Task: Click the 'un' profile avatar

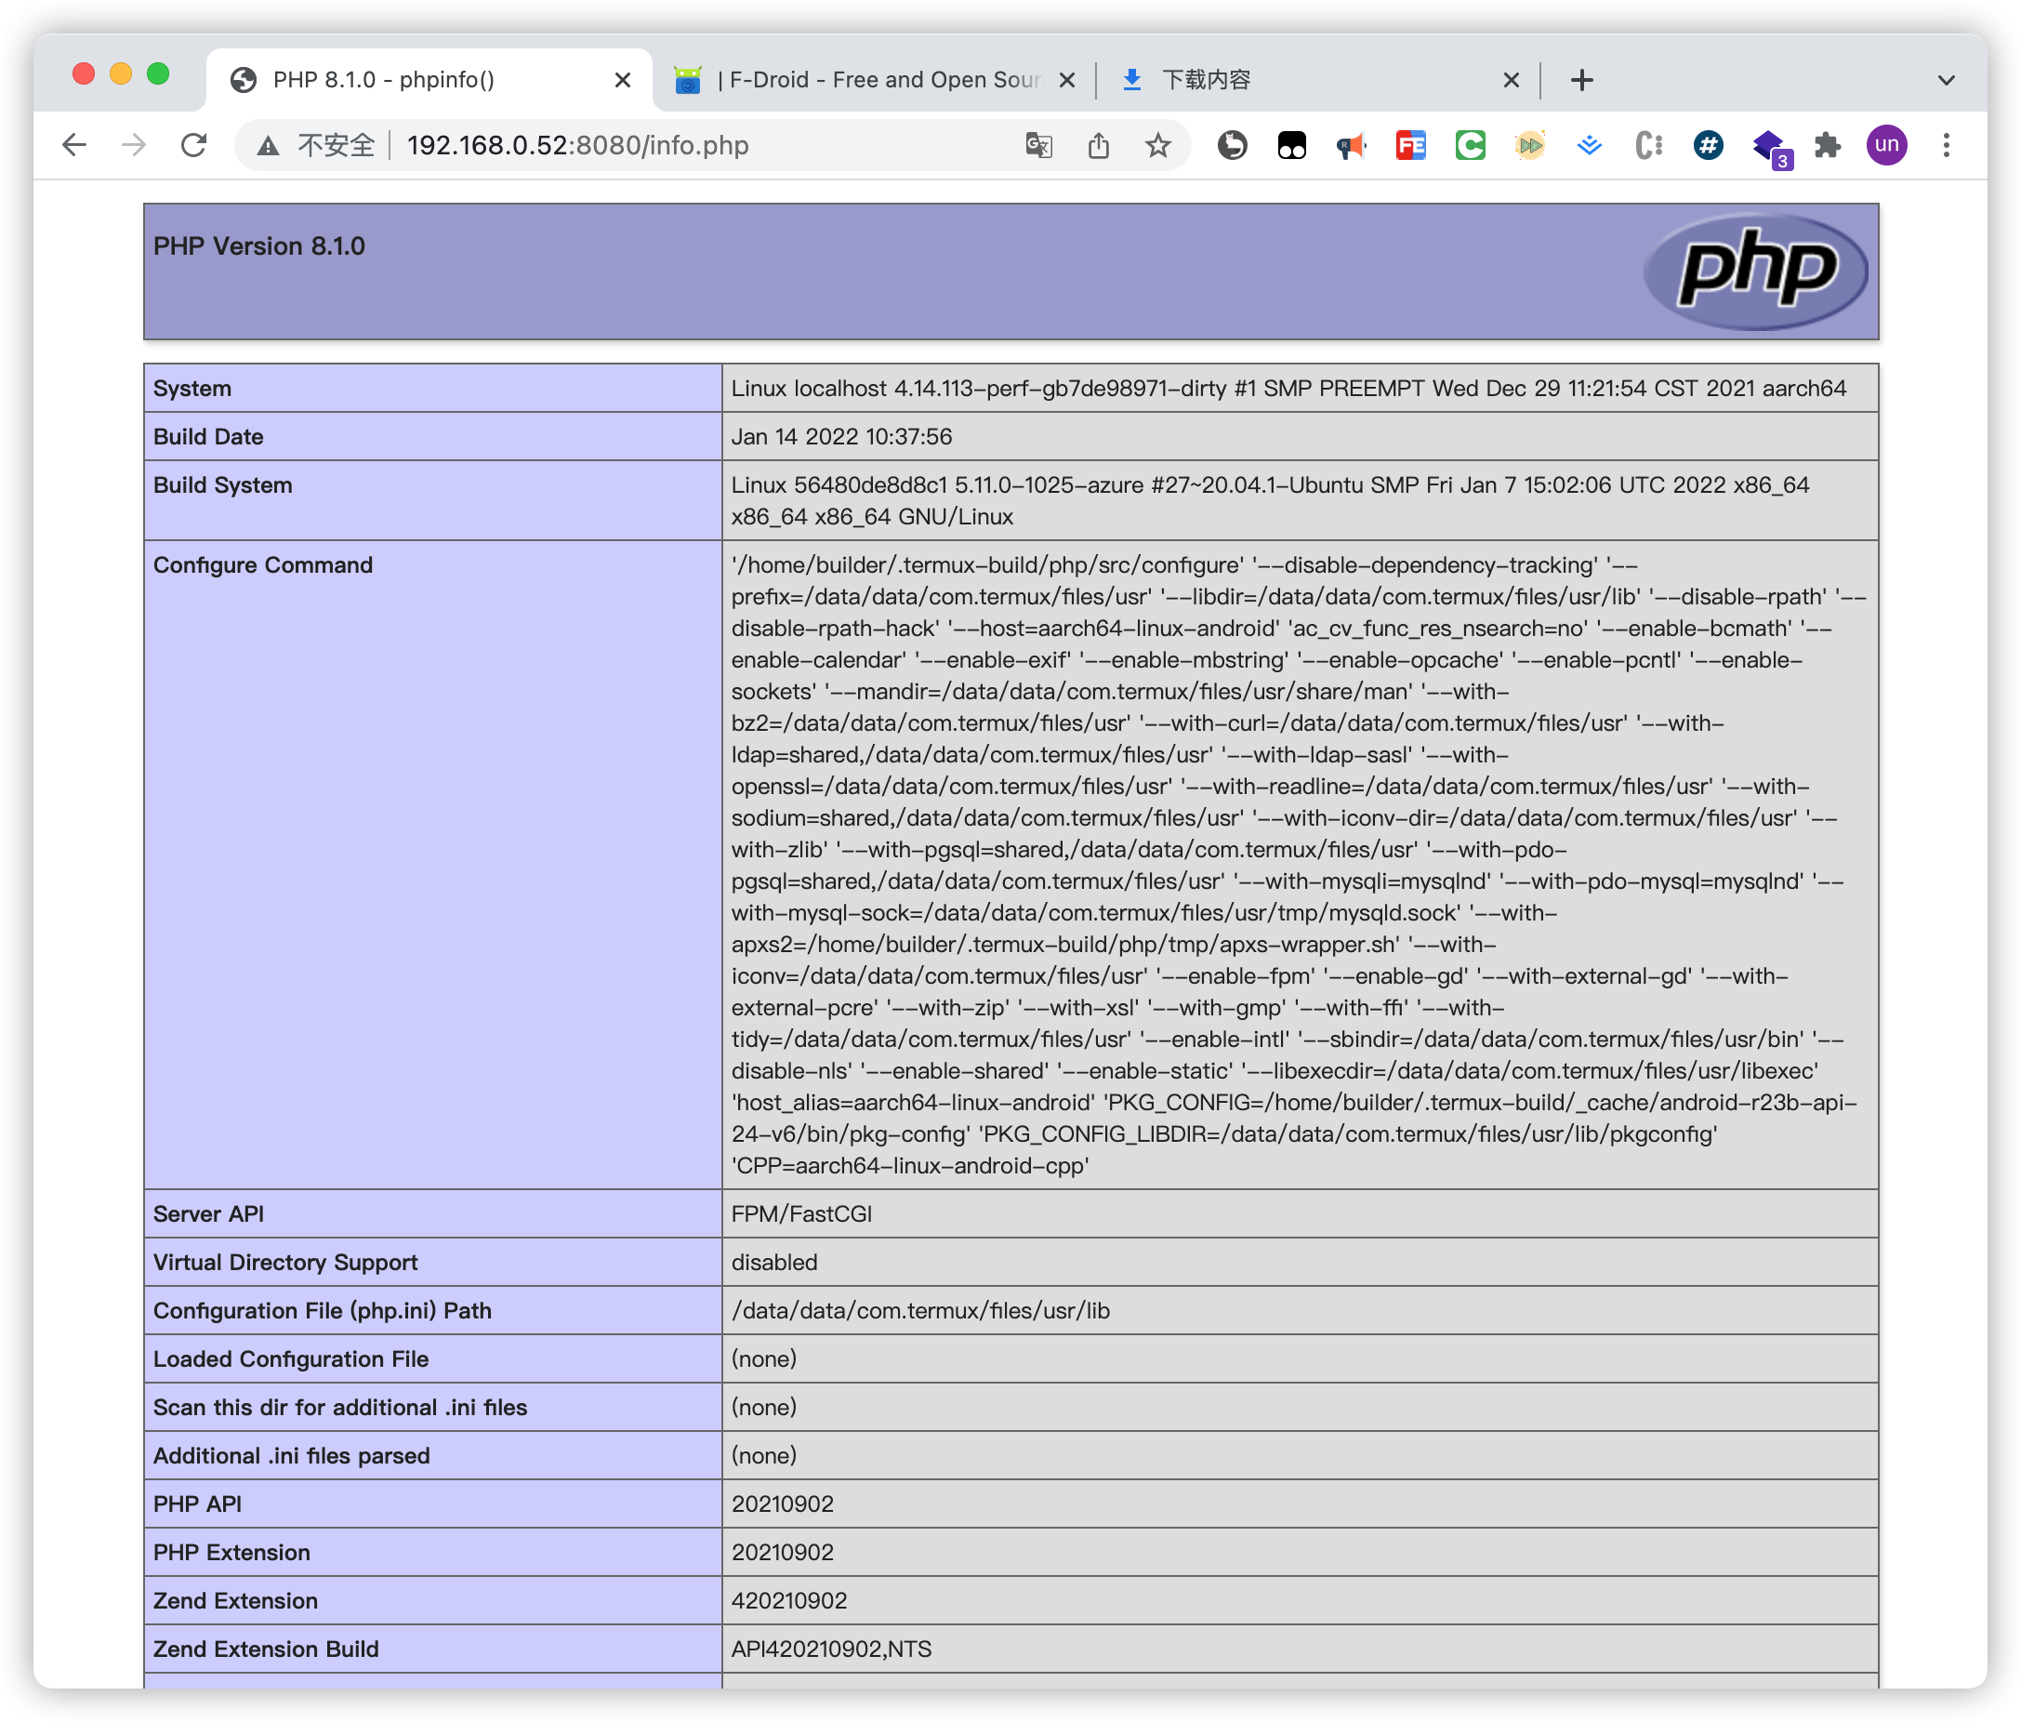Action: (x=1885, y=144)
